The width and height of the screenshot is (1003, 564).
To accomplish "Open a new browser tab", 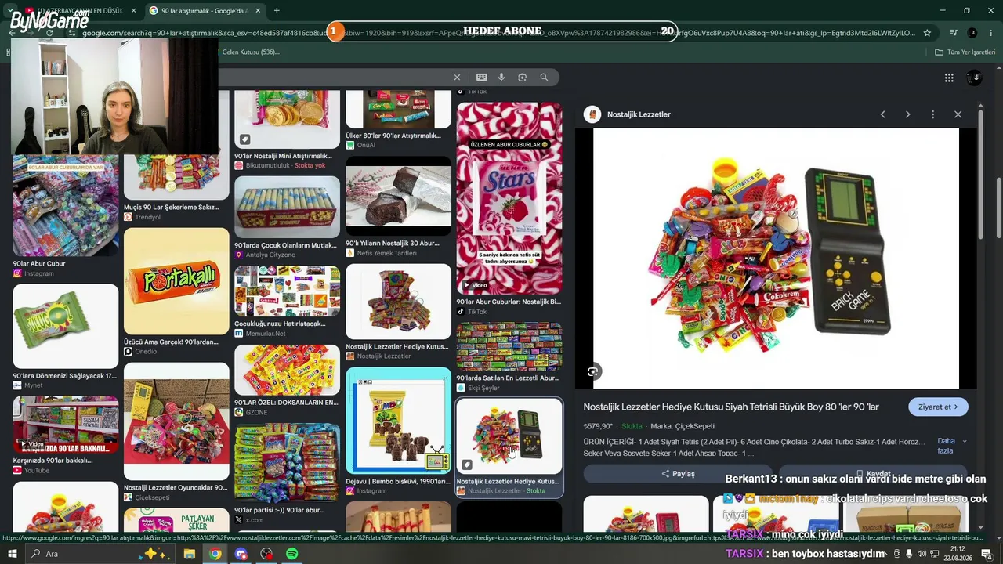I will click(x=277, y=11).
